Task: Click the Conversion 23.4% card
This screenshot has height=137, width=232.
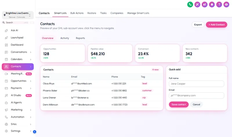Action: coord(157,53)
